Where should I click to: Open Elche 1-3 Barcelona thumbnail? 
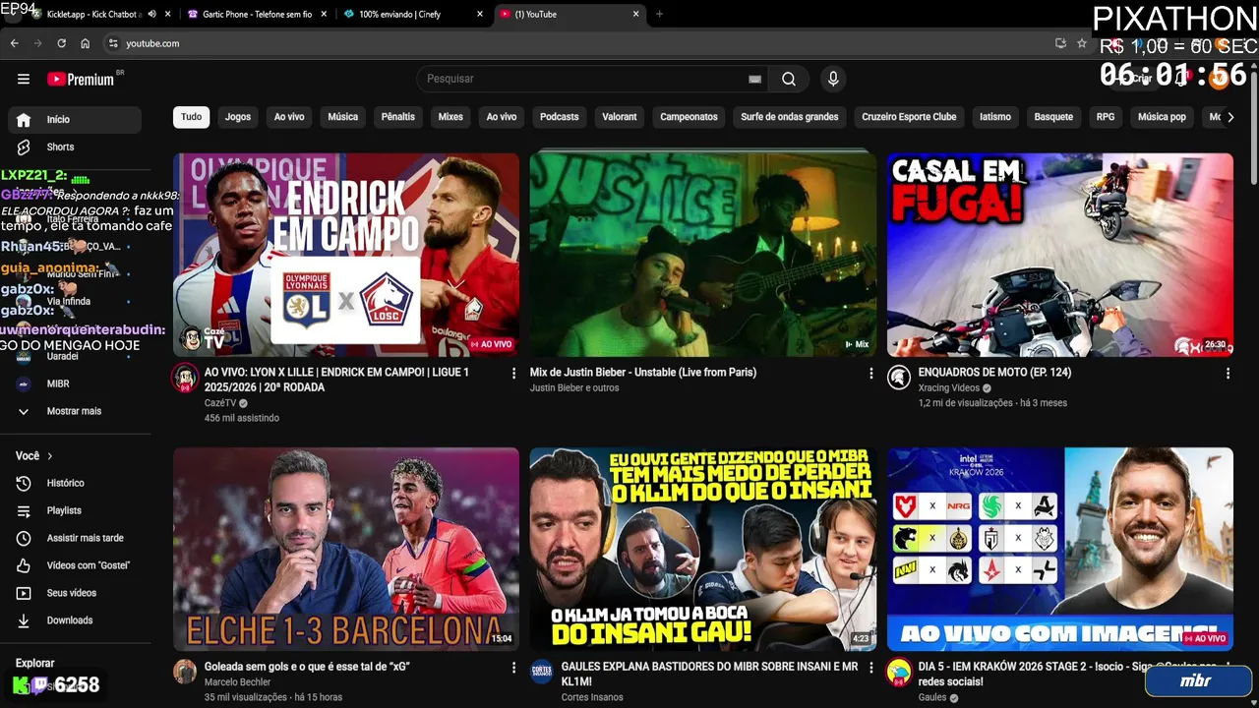coord(346,549)
